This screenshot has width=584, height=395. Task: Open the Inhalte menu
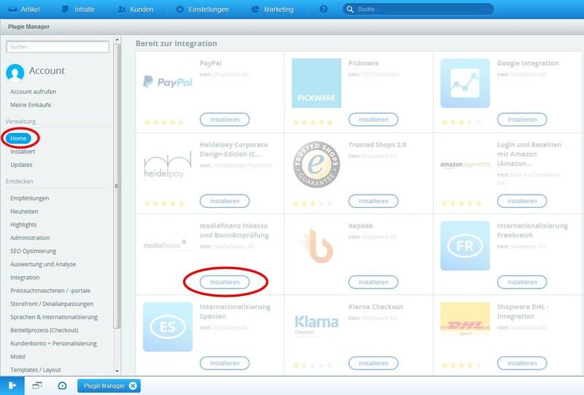pos(78,9)
